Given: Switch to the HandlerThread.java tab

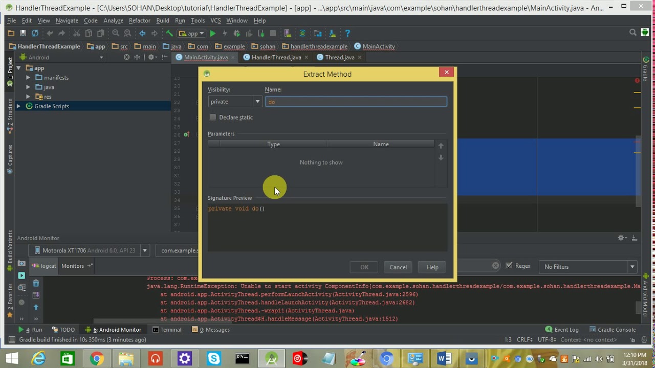Looking at the screenshot, I should point(276,57).
